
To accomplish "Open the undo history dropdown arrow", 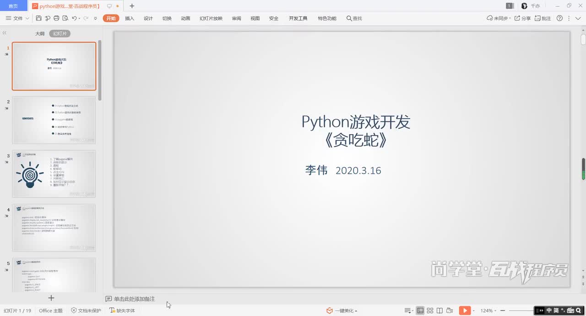I will click(79, 18).
